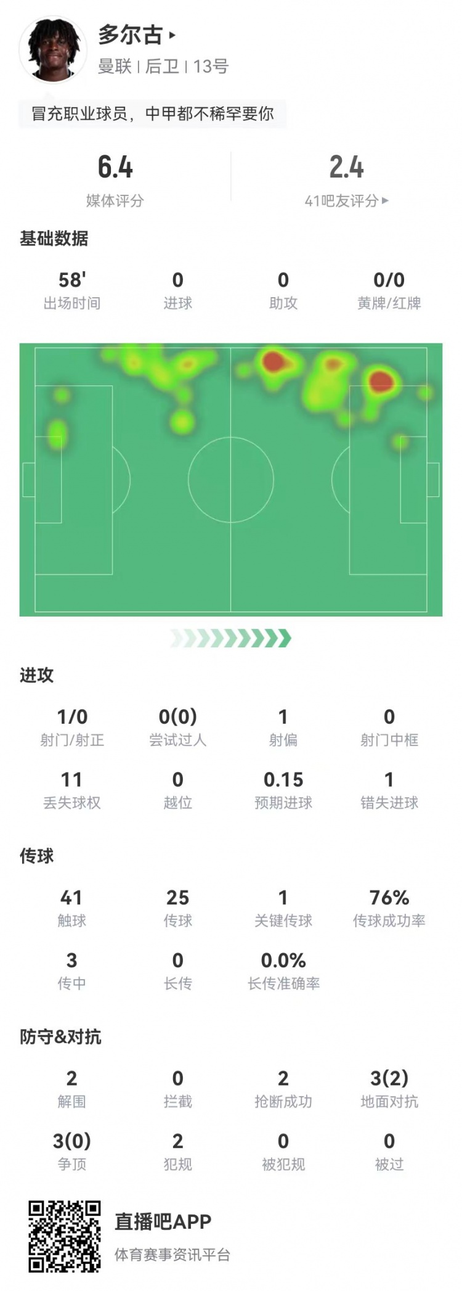Scan the QR code image
Viewport: 462px width, 1291px height.
point(64,1236)
